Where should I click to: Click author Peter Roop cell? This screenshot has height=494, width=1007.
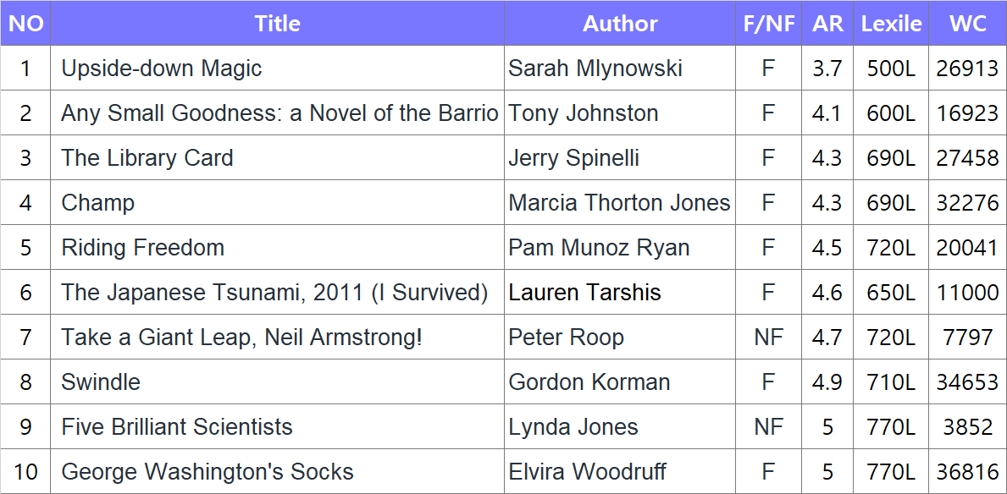click(x=566, y=338)
